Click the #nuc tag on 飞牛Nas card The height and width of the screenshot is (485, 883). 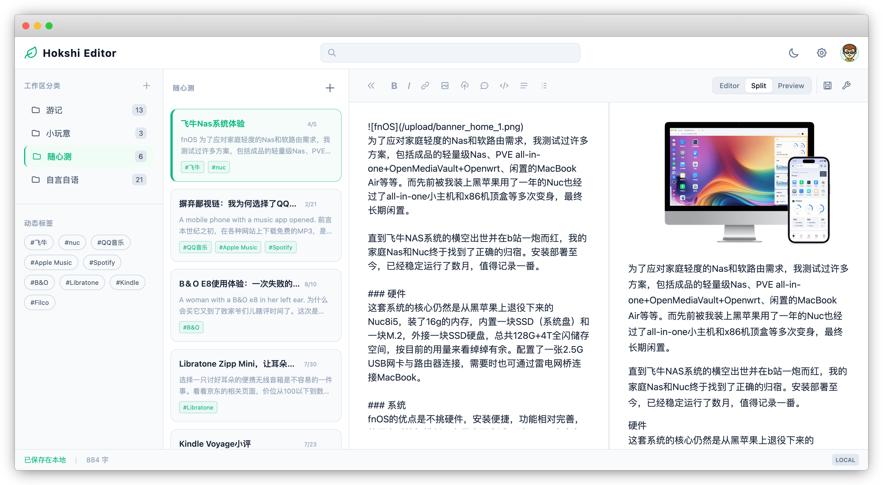click(x=218, y=167)
